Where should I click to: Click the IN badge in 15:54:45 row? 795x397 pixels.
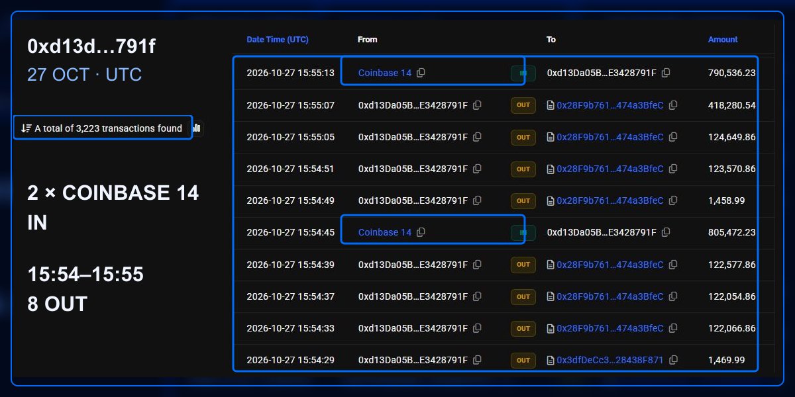click(x=523, y=233)
